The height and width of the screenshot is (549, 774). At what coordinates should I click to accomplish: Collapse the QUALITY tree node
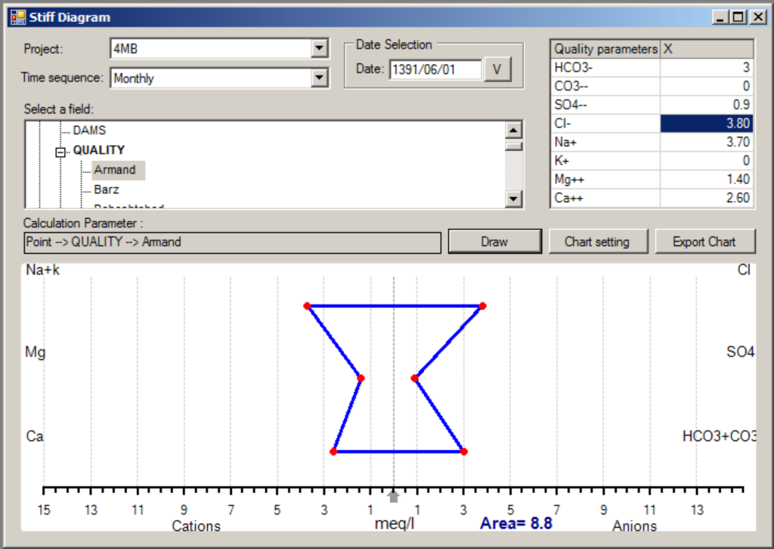(x=61, y=152)
